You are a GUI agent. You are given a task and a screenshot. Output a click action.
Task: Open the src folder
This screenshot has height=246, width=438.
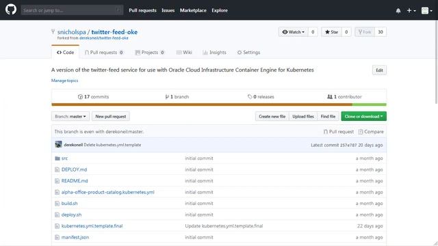64,158
